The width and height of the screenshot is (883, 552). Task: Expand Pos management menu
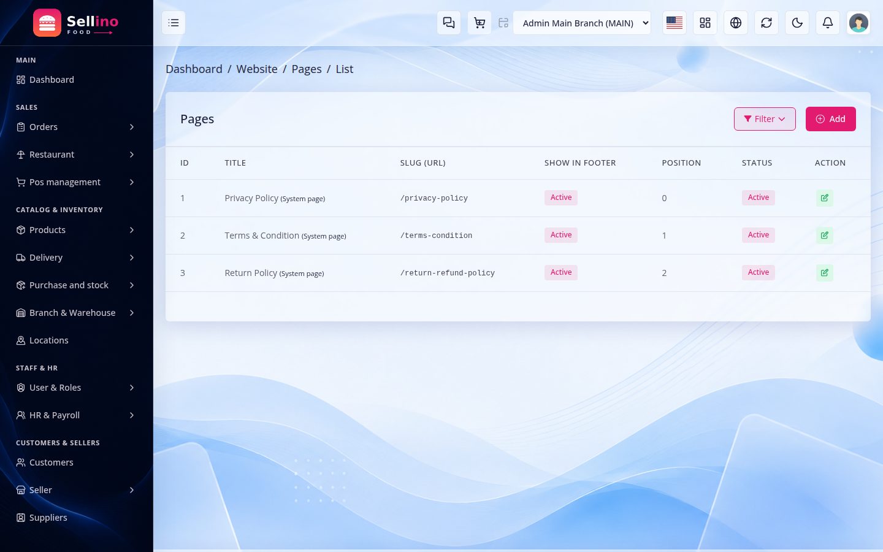(76, 182)
